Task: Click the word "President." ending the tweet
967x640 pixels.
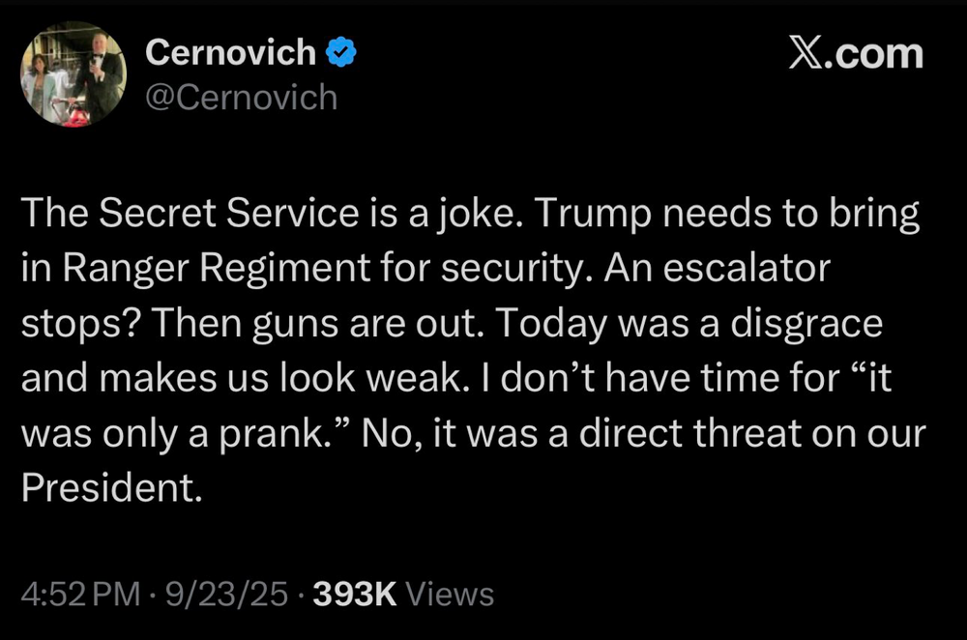Action: (111, 486)
